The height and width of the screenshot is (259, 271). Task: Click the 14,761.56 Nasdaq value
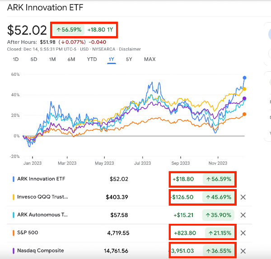click(116, 251)
